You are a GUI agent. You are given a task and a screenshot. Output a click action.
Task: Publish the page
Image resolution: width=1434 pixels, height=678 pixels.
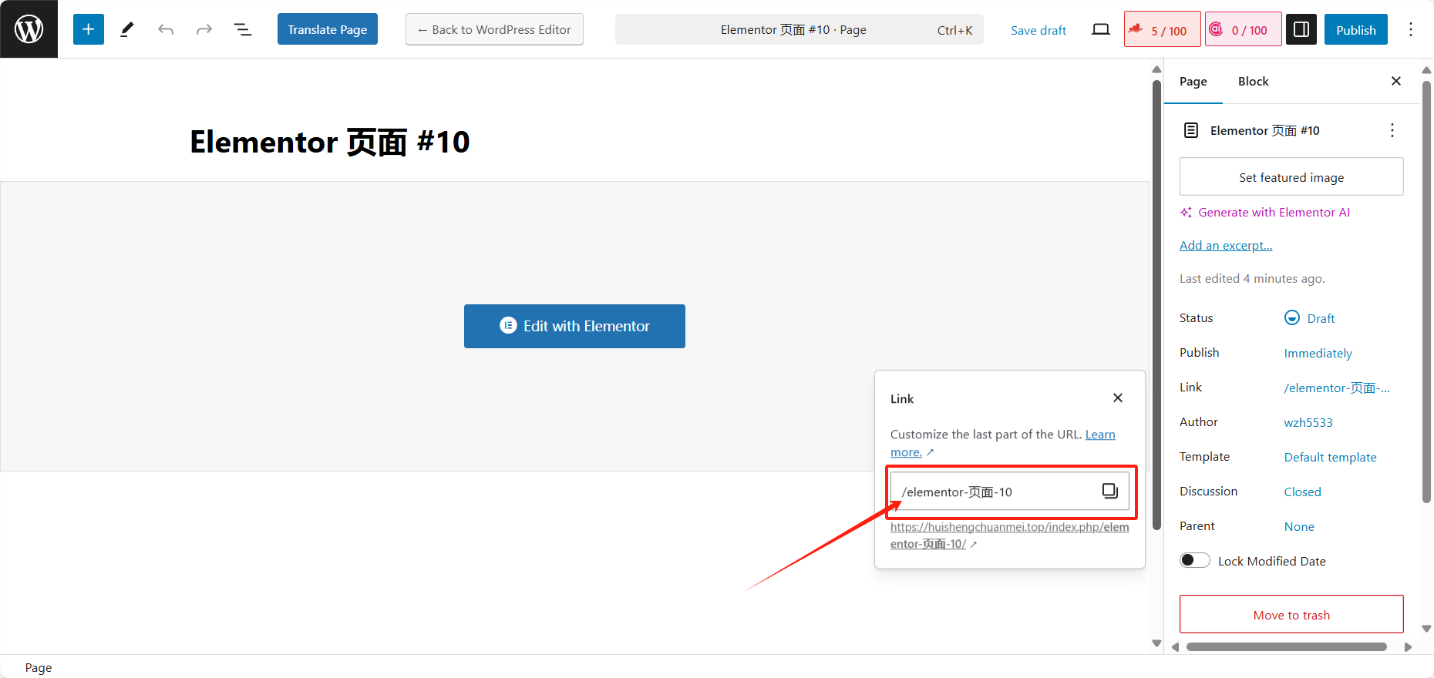[1356, 29]
